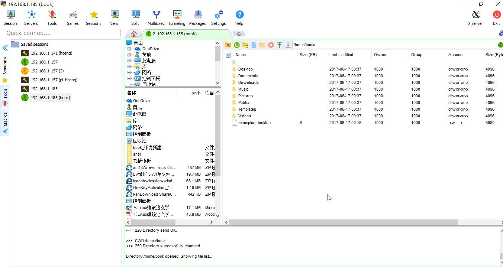Open session 192.168.1.141 (hceng)
This screenshot has width=503, height=267.
(x=51, y=53)
